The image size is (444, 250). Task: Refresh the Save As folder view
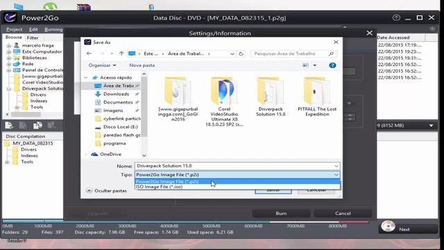tap(241, 53)
